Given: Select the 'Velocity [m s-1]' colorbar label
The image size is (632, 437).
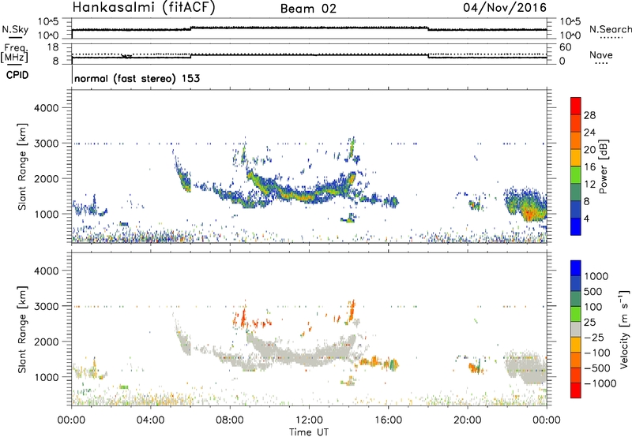Looking at the screenshot, I should coord(624,329).
